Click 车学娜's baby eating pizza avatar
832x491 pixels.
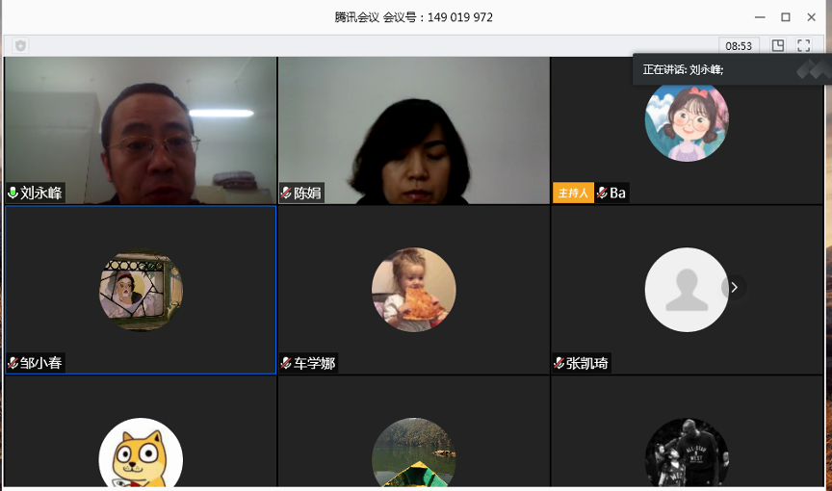tap(413, 290)
